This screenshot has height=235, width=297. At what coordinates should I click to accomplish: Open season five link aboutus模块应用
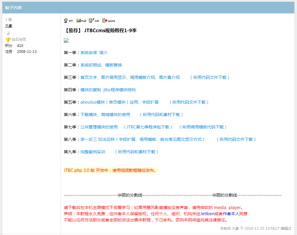tap(119, 102)
